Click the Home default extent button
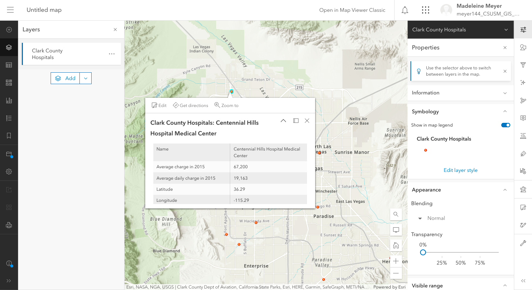This screenshot has width=532, height=290. click(396, 245)
